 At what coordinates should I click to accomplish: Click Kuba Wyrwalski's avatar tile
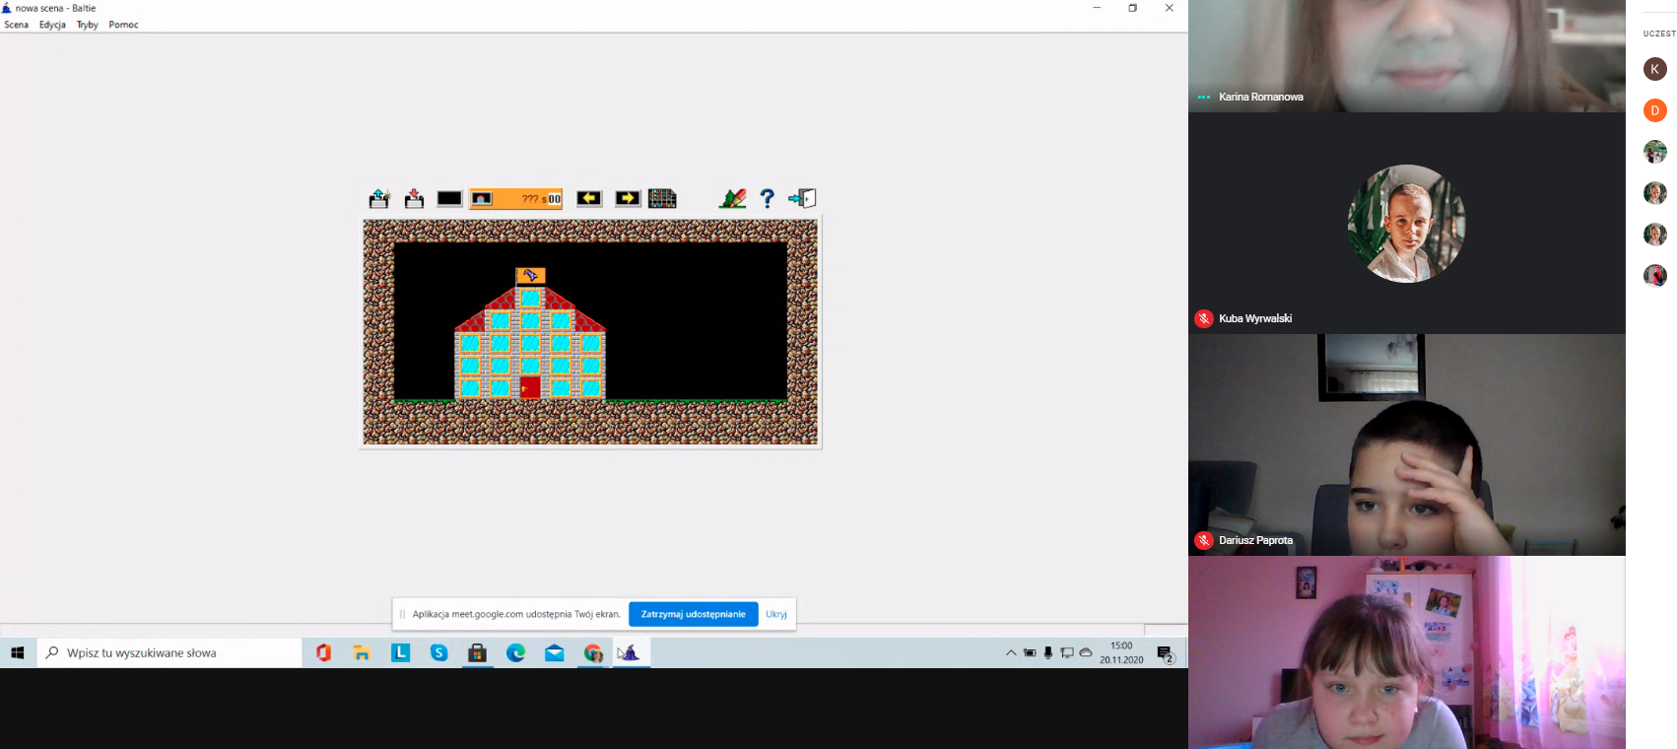[x=1406, y=223]
